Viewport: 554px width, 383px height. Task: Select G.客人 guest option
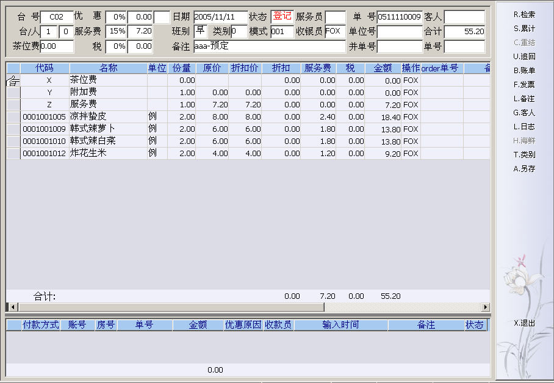524,113
